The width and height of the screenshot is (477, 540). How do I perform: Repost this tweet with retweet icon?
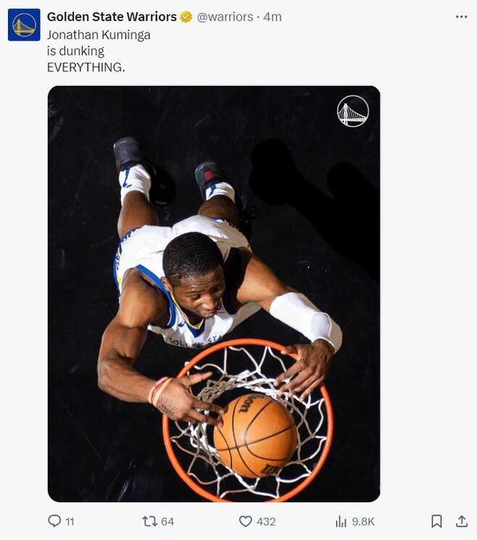(x=149, y=521)
